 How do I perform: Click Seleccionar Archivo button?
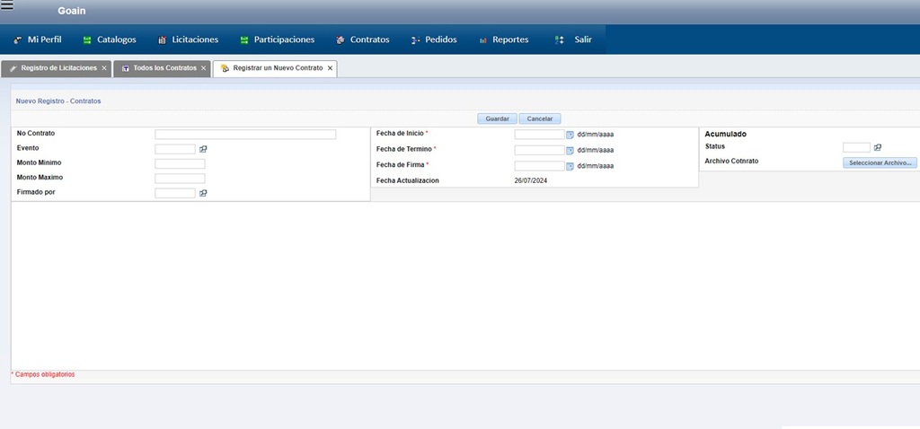point(880,162)
